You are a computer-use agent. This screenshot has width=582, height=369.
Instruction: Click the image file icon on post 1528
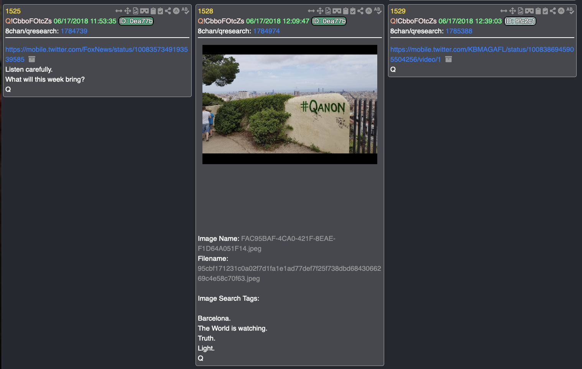328,11
